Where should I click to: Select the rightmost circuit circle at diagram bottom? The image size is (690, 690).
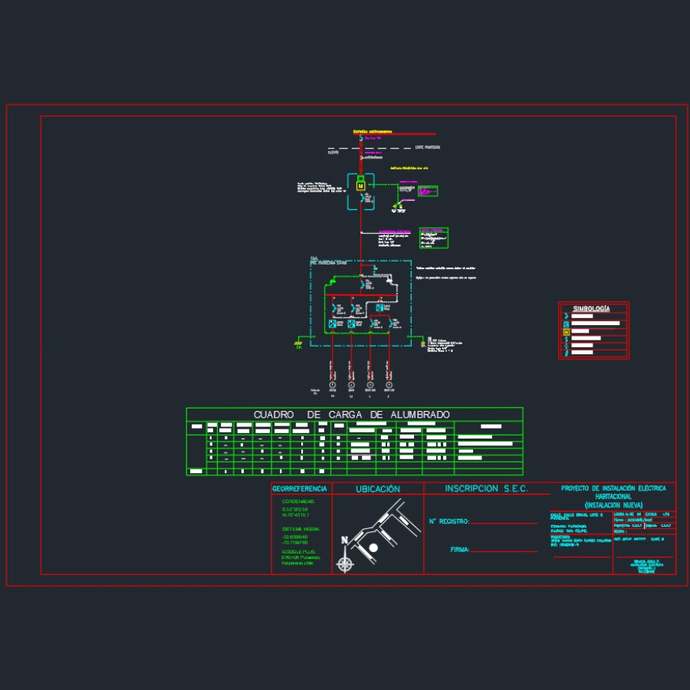pyautogui.click(x=389, y=384)
